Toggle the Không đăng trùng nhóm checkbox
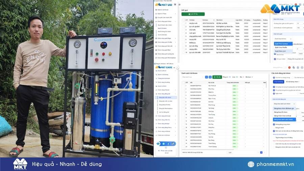Screen dimensions: 304x171 [274, 124]
